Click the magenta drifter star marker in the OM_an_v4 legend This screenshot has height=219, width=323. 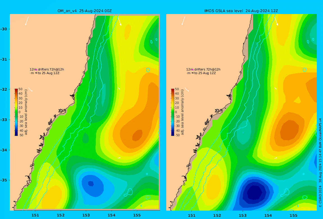36,70
